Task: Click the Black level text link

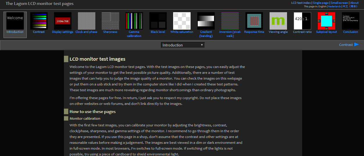Action: 158,32
